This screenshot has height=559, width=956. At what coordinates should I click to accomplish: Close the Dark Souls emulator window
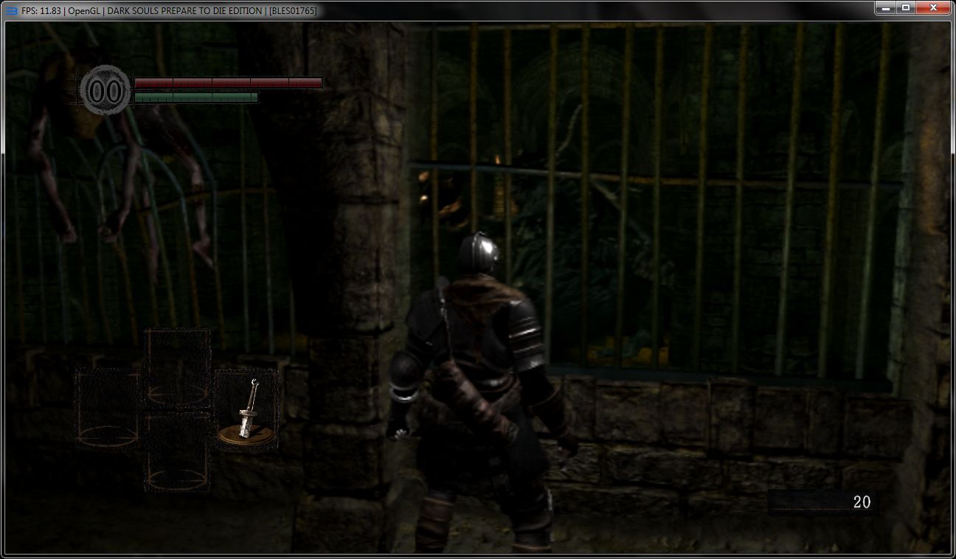(933, 7)
